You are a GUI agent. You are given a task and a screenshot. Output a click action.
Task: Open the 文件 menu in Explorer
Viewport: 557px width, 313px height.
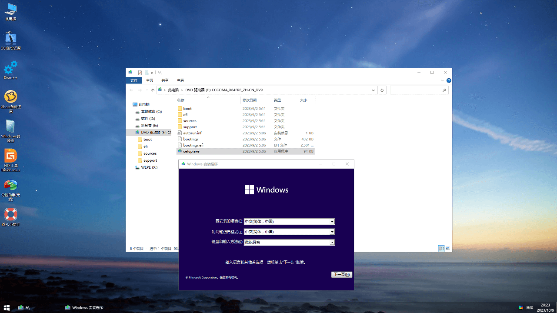tap(134, 80)
